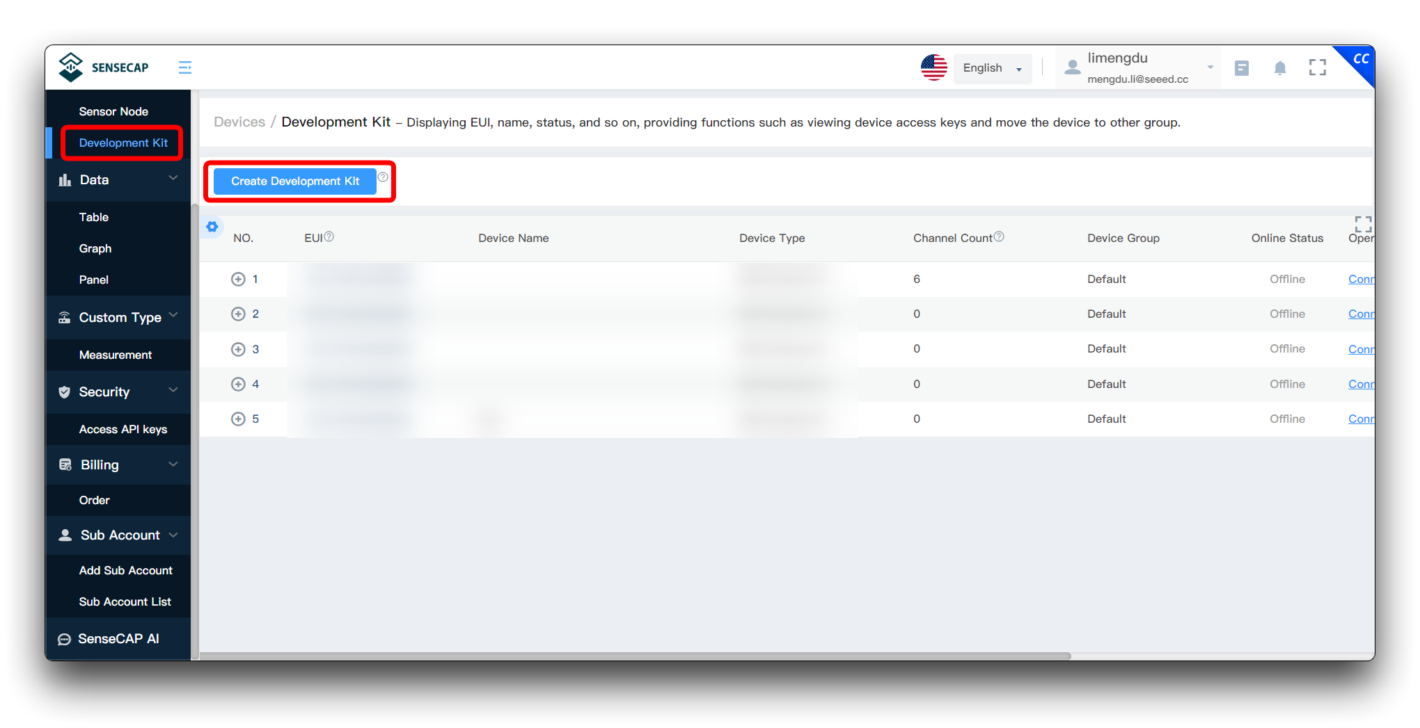
Task: Click EUI column help icon
Action: click(x=329, y=236)
